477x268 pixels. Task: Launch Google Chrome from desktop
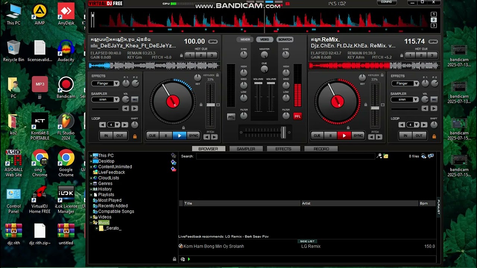coord(66,163)
